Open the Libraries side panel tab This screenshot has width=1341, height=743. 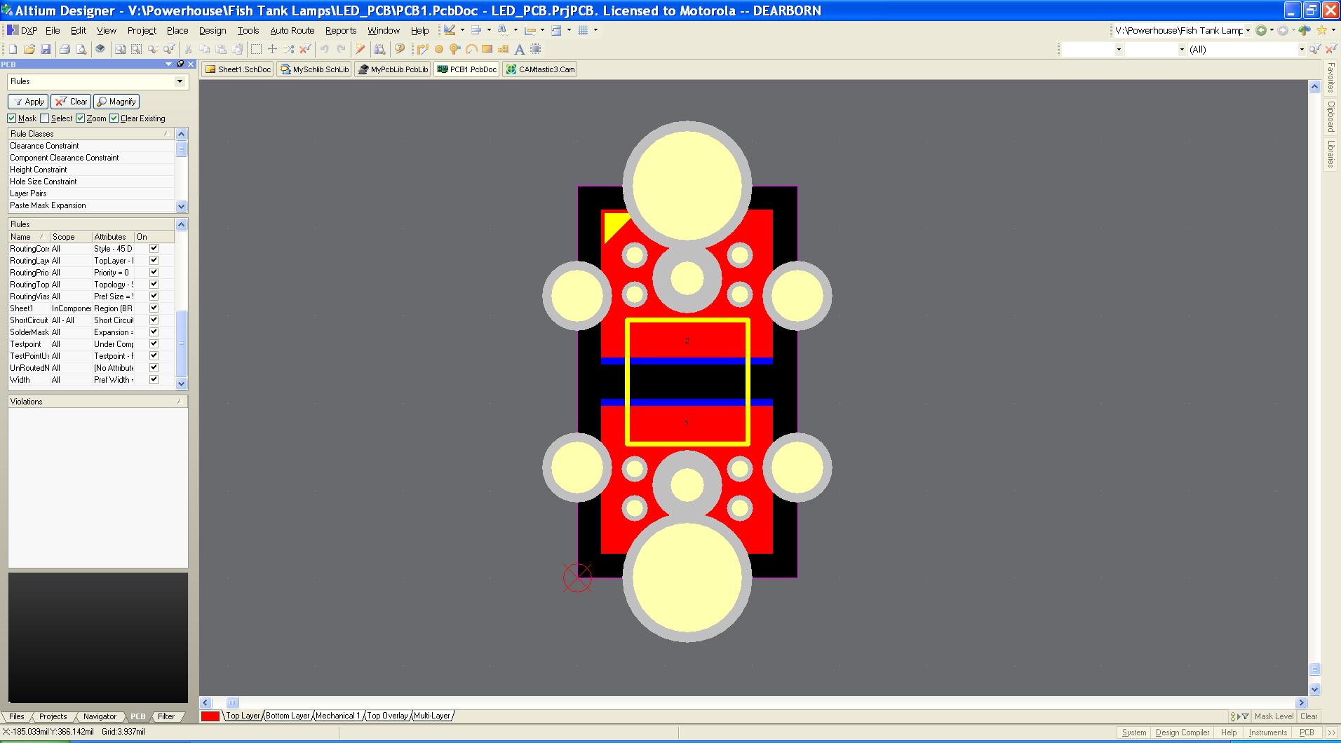click(1330, 154)
